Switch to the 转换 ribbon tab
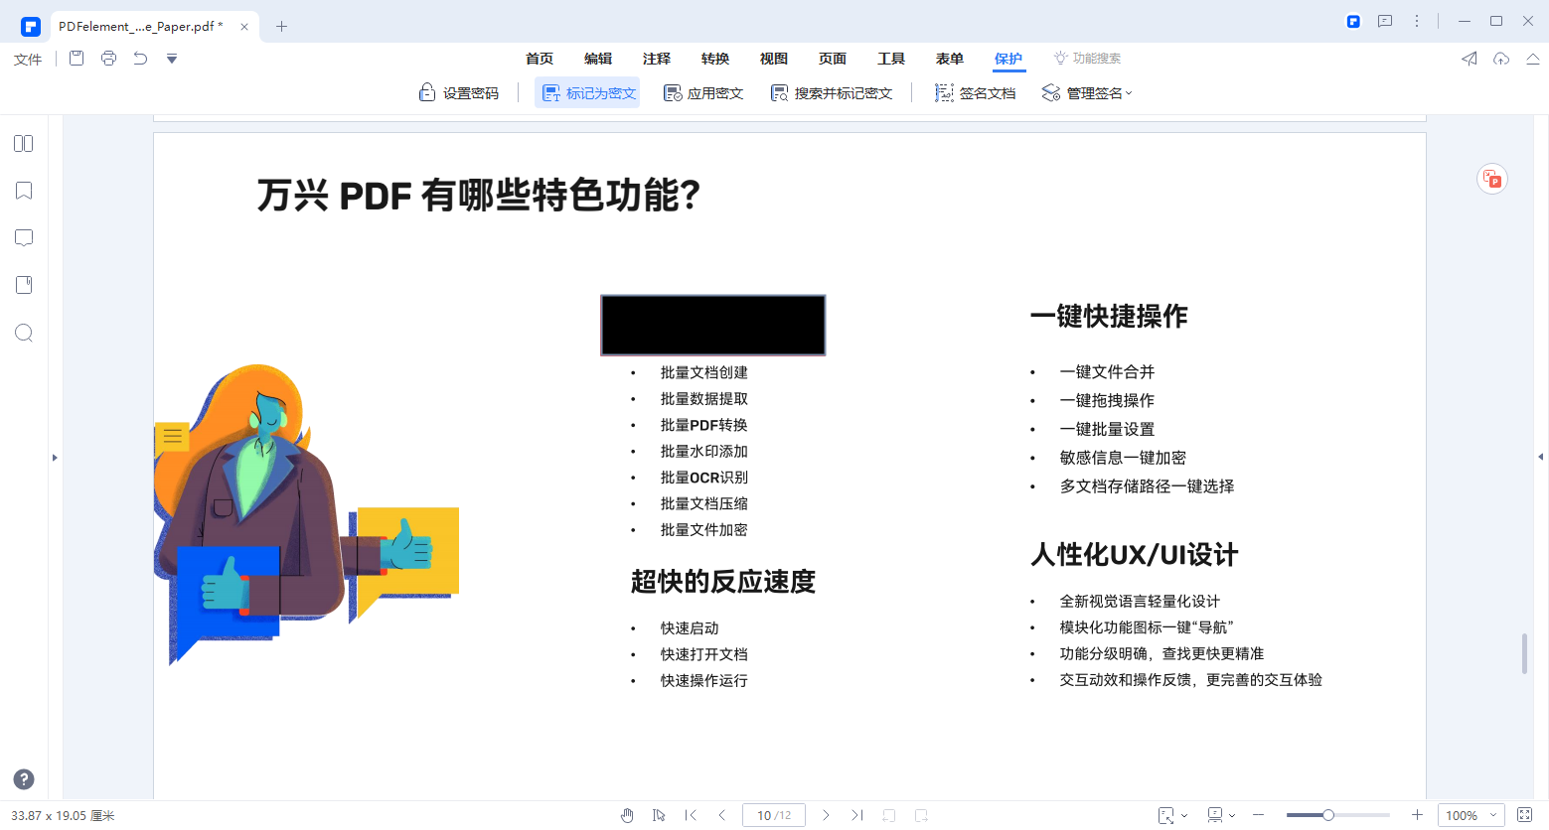Image resolution: width=1549 pixels, height=830 pixels. tap(714, 59)
